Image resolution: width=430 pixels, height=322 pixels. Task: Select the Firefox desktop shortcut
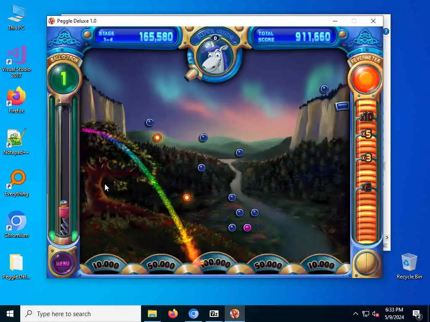click(x=16, y=100)
